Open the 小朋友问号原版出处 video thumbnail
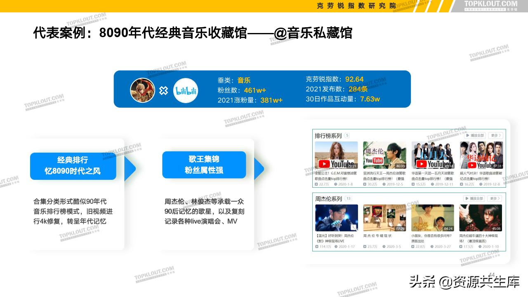Screen dimensions: 528x297 (x=432, y=217)
